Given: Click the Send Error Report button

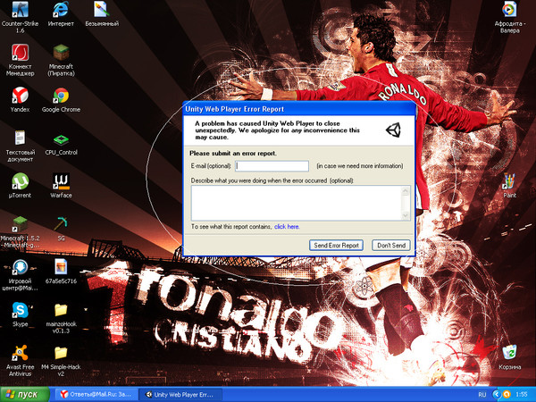Looking at the screenshot, I should click(x=336, y=245).
